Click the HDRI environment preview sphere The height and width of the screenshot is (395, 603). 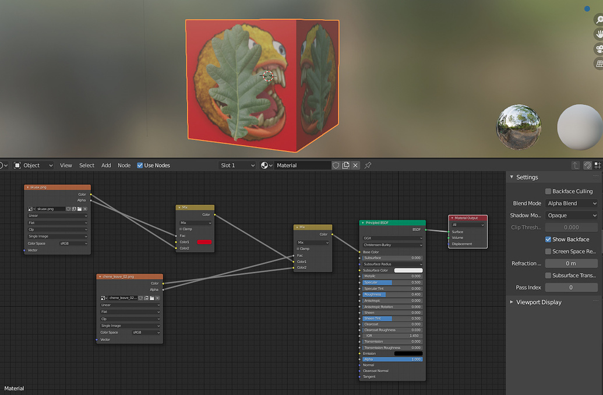tap(519, 127)
